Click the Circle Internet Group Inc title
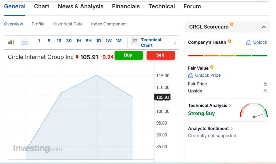Viewport: 276px width, 164px height. pos(41,57)
